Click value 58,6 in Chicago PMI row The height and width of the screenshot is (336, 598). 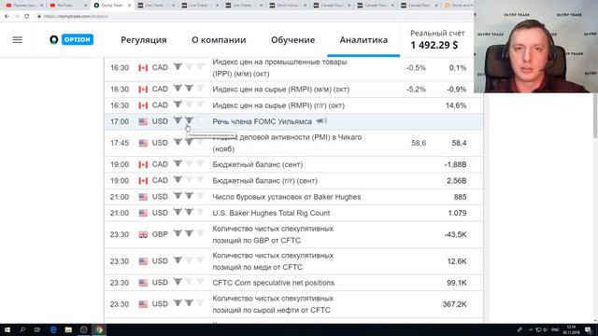point(419,143)
